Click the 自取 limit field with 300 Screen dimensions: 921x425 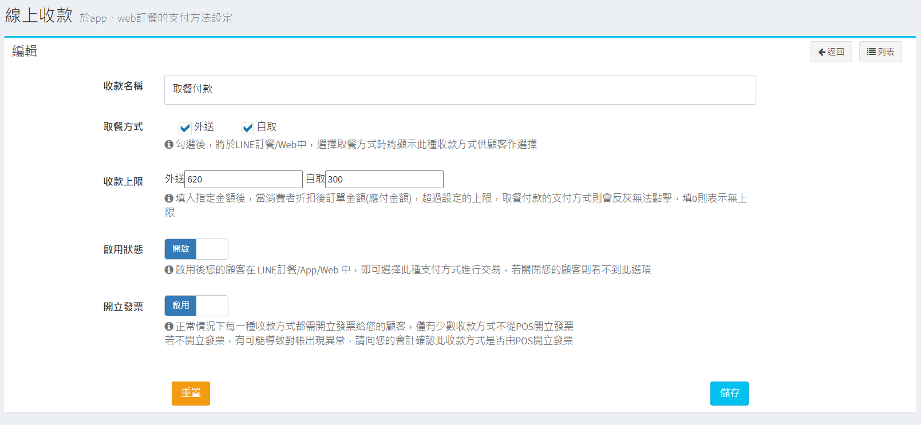(x=384, y=179)
